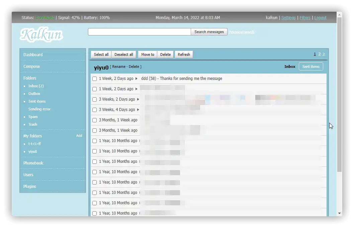Open the Inbox (2) folder
This screenshot has width=354, height=228.
[36, 86]
